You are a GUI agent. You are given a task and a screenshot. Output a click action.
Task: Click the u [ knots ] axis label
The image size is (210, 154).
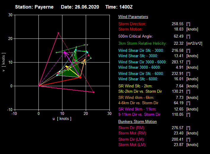point(62,119)
